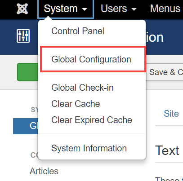Switch to the Site tab

(x=171, y=114)
